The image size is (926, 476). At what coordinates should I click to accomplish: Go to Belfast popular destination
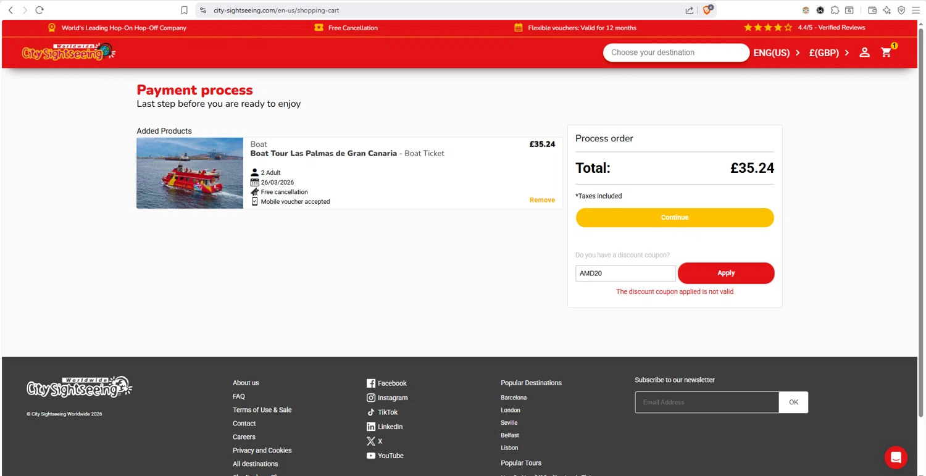tap(510, 435)
